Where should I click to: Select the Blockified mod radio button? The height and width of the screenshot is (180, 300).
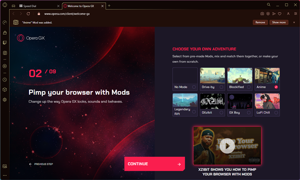tap(249, 87)
